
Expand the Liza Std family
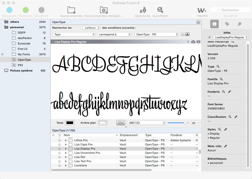(x=66, y=157)
